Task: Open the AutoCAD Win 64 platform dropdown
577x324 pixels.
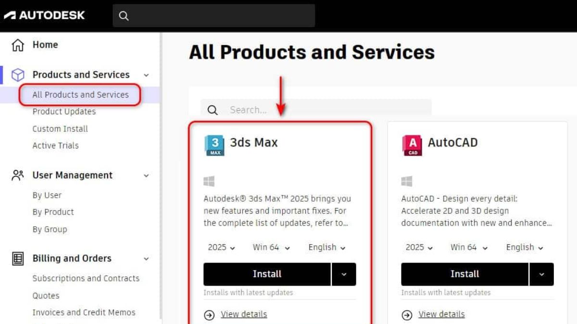Action: 469,247
